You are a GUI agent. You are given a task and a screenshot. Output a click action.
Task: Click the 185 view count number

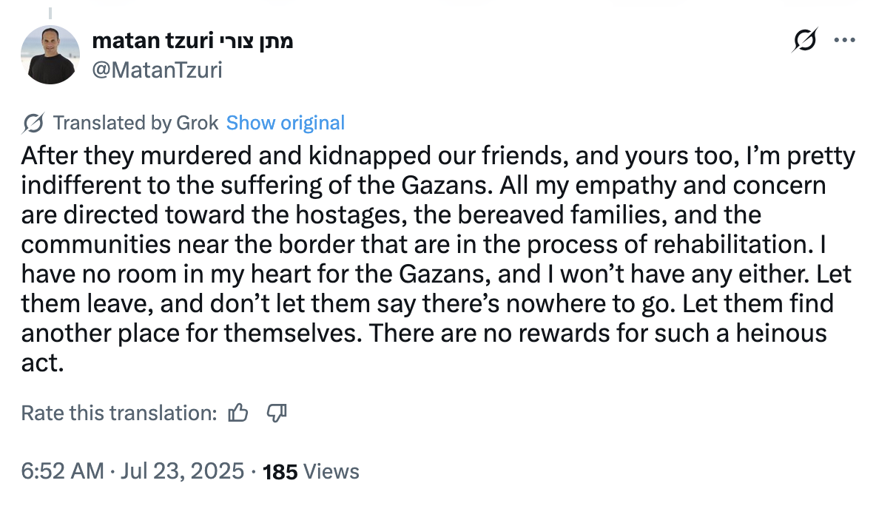(x=280, y=471)
